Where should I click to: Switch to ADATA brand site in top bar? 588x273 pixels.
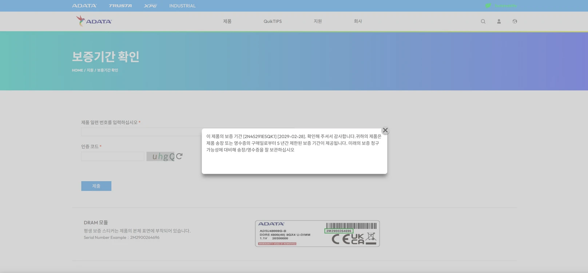pyautogui.click(x=84, y=6)
